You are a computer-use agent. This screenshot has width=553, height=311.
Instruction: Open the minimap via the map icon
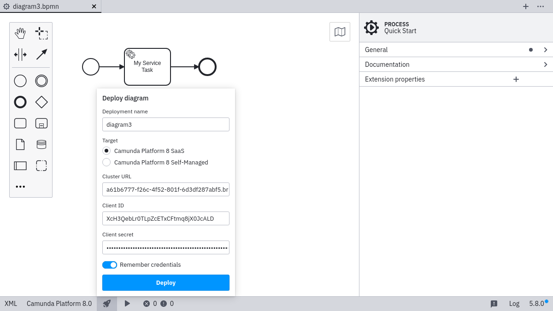click(340, 31)
